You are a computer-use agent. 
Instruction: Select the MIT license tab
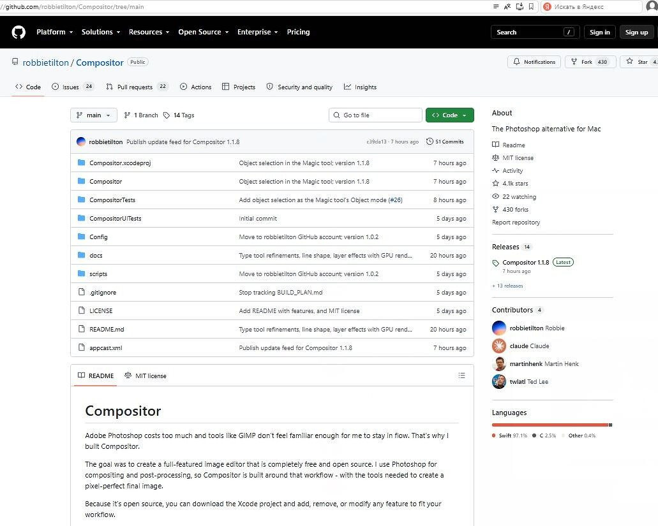146,376
